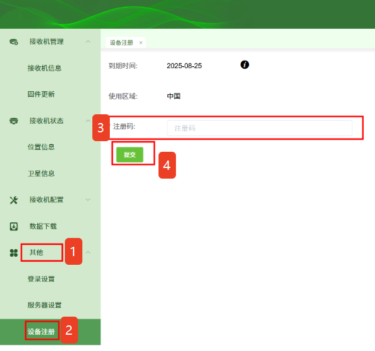Click the download icon beside 数据下载

14,226
